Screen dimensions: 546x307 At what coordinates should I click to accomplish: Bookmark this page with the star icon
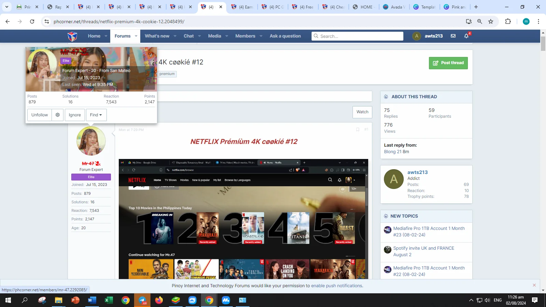coord(491,21)
